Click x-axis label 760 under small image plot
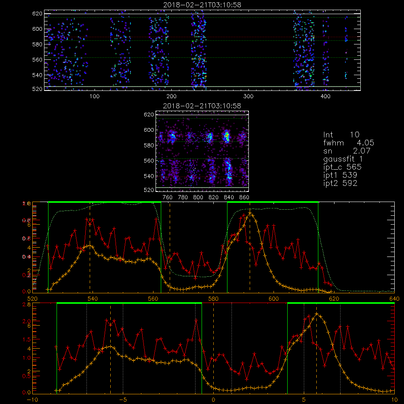 pos(168,198)
